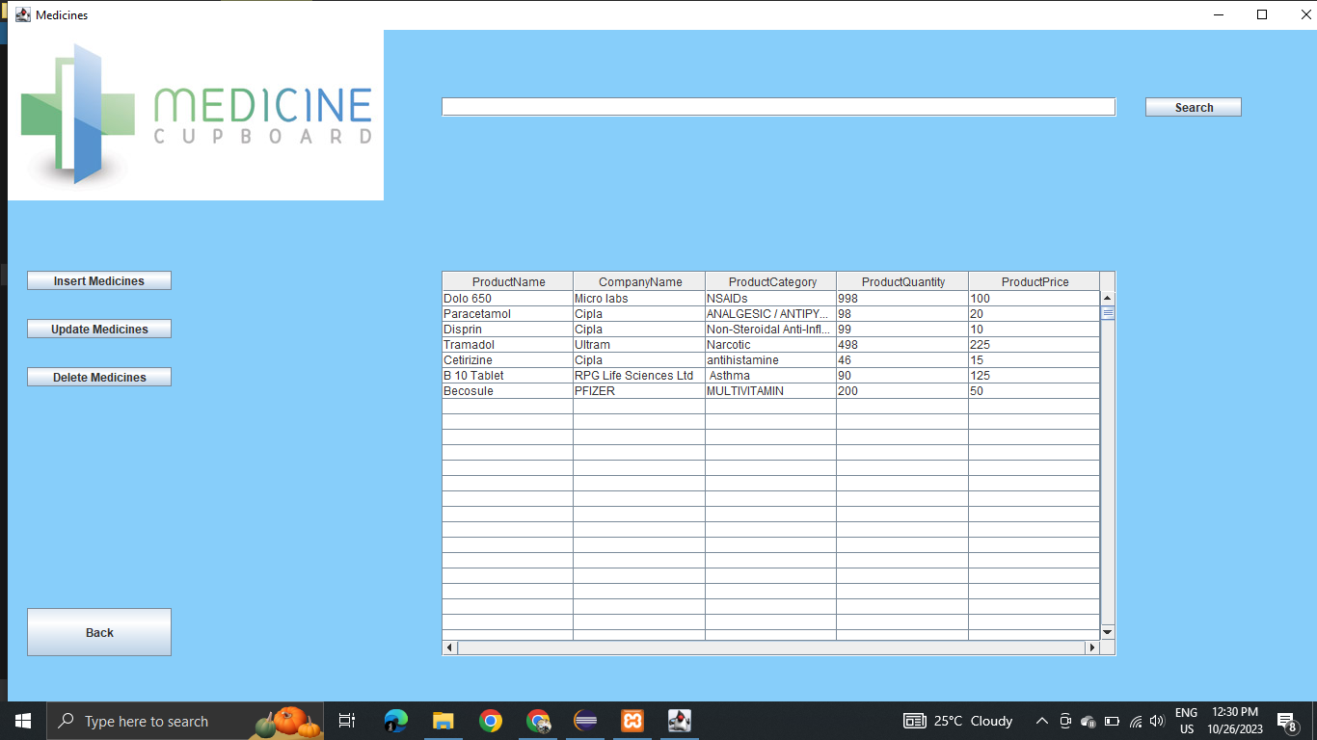Expand the hidden system tray icons
The height and width of the screenshot is (740, 1317).
(x=1042, y=721)
